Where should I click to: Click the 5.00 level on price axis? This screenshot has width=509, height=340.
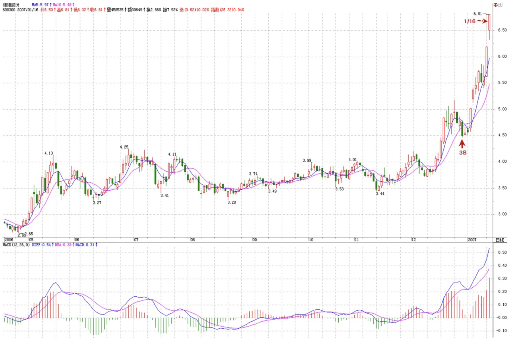(x=502, y=109)
